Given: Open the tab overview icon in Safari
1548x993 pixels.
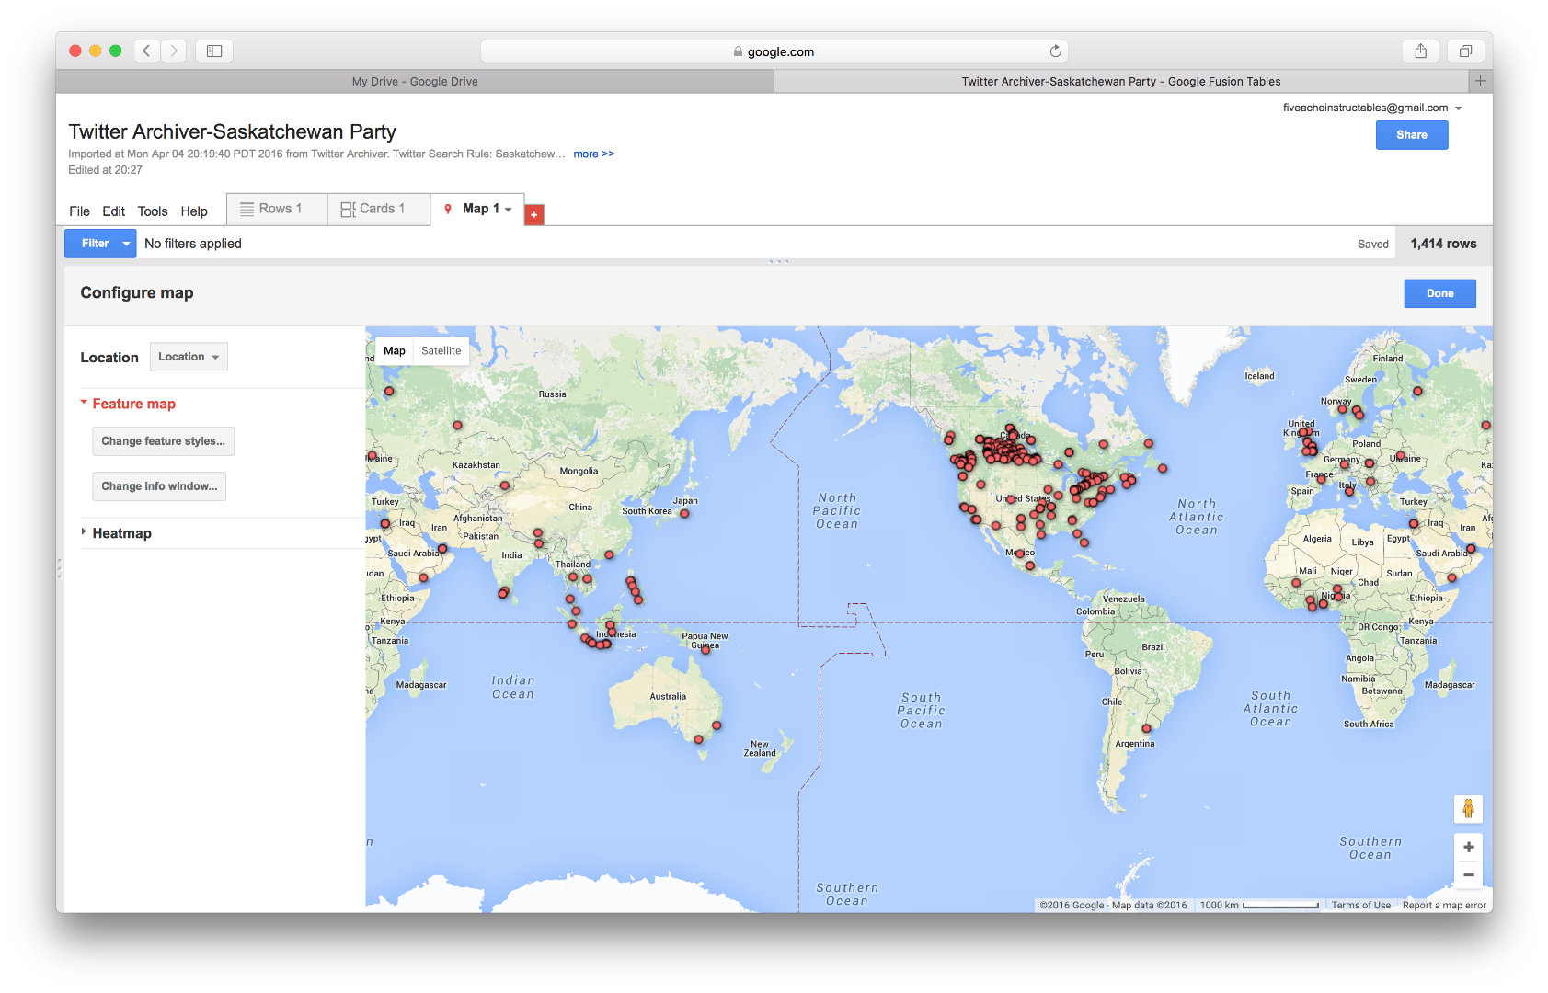Looking at the screenshot, I should 1466,51.
